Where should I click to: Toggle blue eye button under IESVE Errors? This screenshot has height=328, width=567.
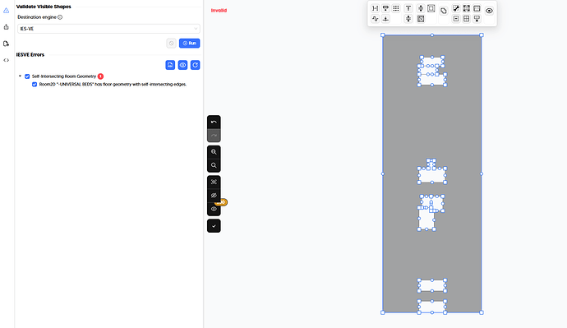click(182, 65)
